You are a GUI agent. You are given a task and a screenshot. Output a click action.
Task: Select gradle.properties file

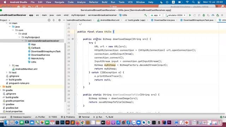13,101
